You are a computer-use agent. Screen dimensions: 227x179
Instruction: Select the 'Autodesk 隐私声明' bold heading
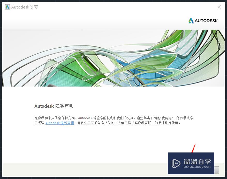[54, 106]
